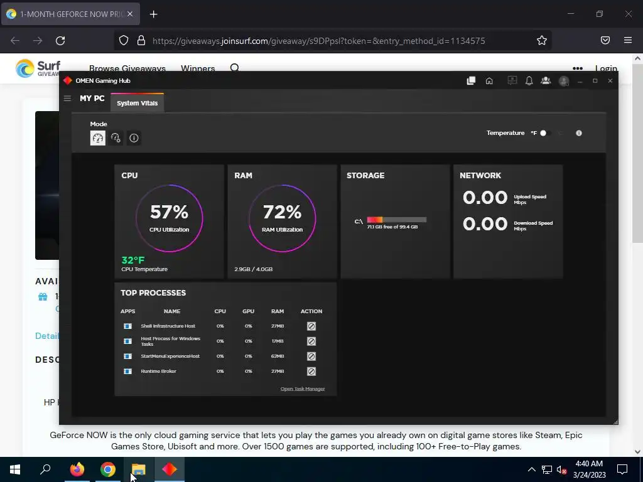Click the StartMenuExperienceHost process name
This screenshot has height=482, width=643.
click(x=170, y=356)
